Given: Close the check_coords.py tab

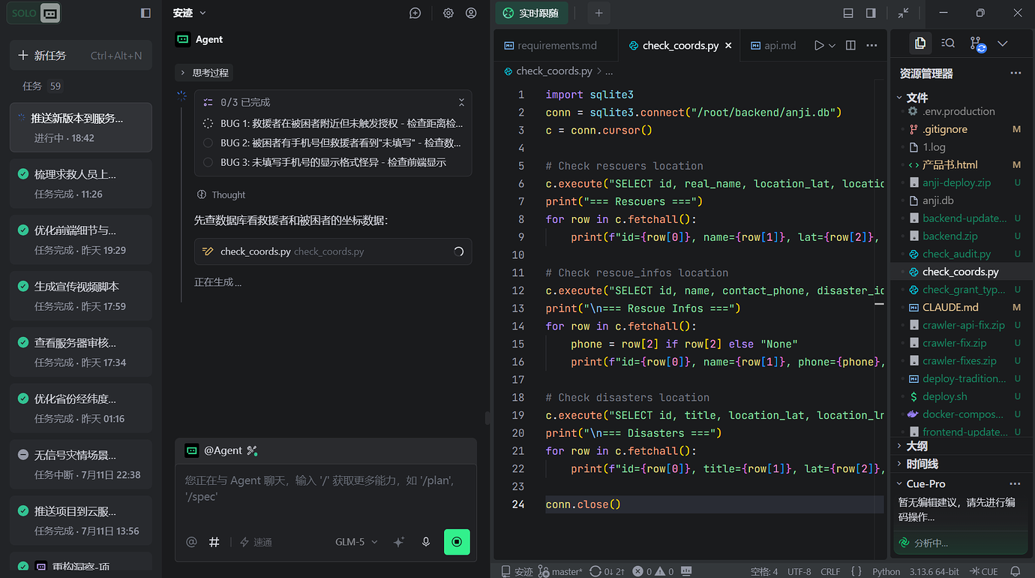Looking at the screenshot, I should pyautogui.click(x=728, y=46).
